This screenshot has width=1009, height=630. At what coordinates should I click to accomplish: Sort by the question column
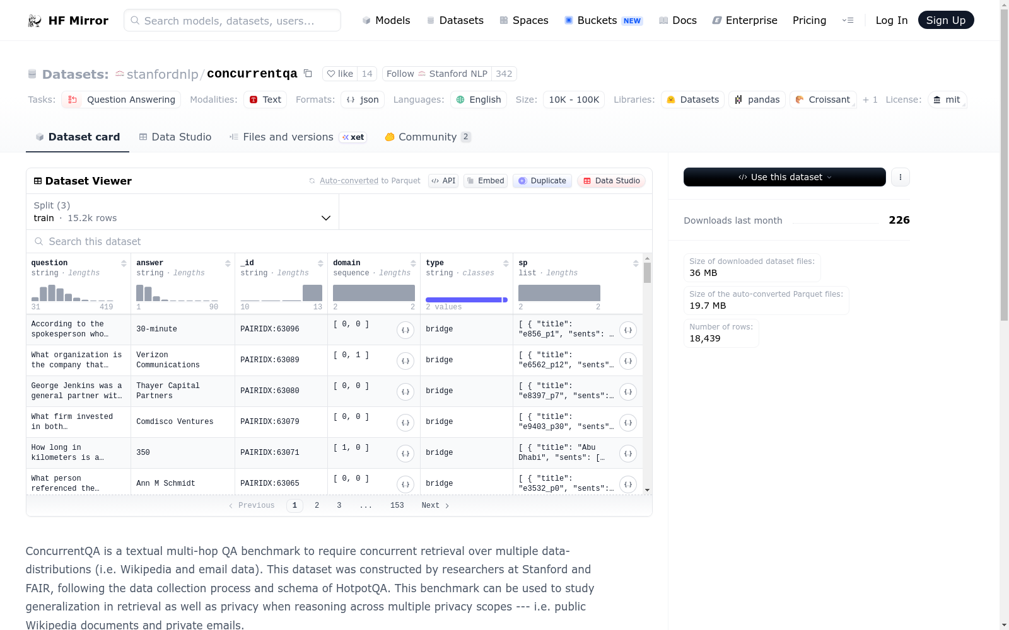pos(124,263)
